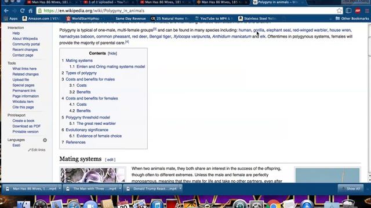Open Cite this page in sidebar
371x208 pixels.
pyautogui.click(x=23, y=107)
